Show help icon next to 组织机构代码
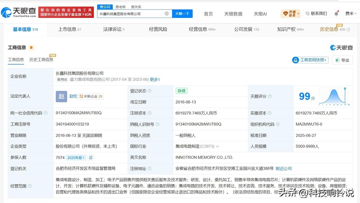This screenshot has height=203, width=360. pyautogui.click(x=278, y=124)
